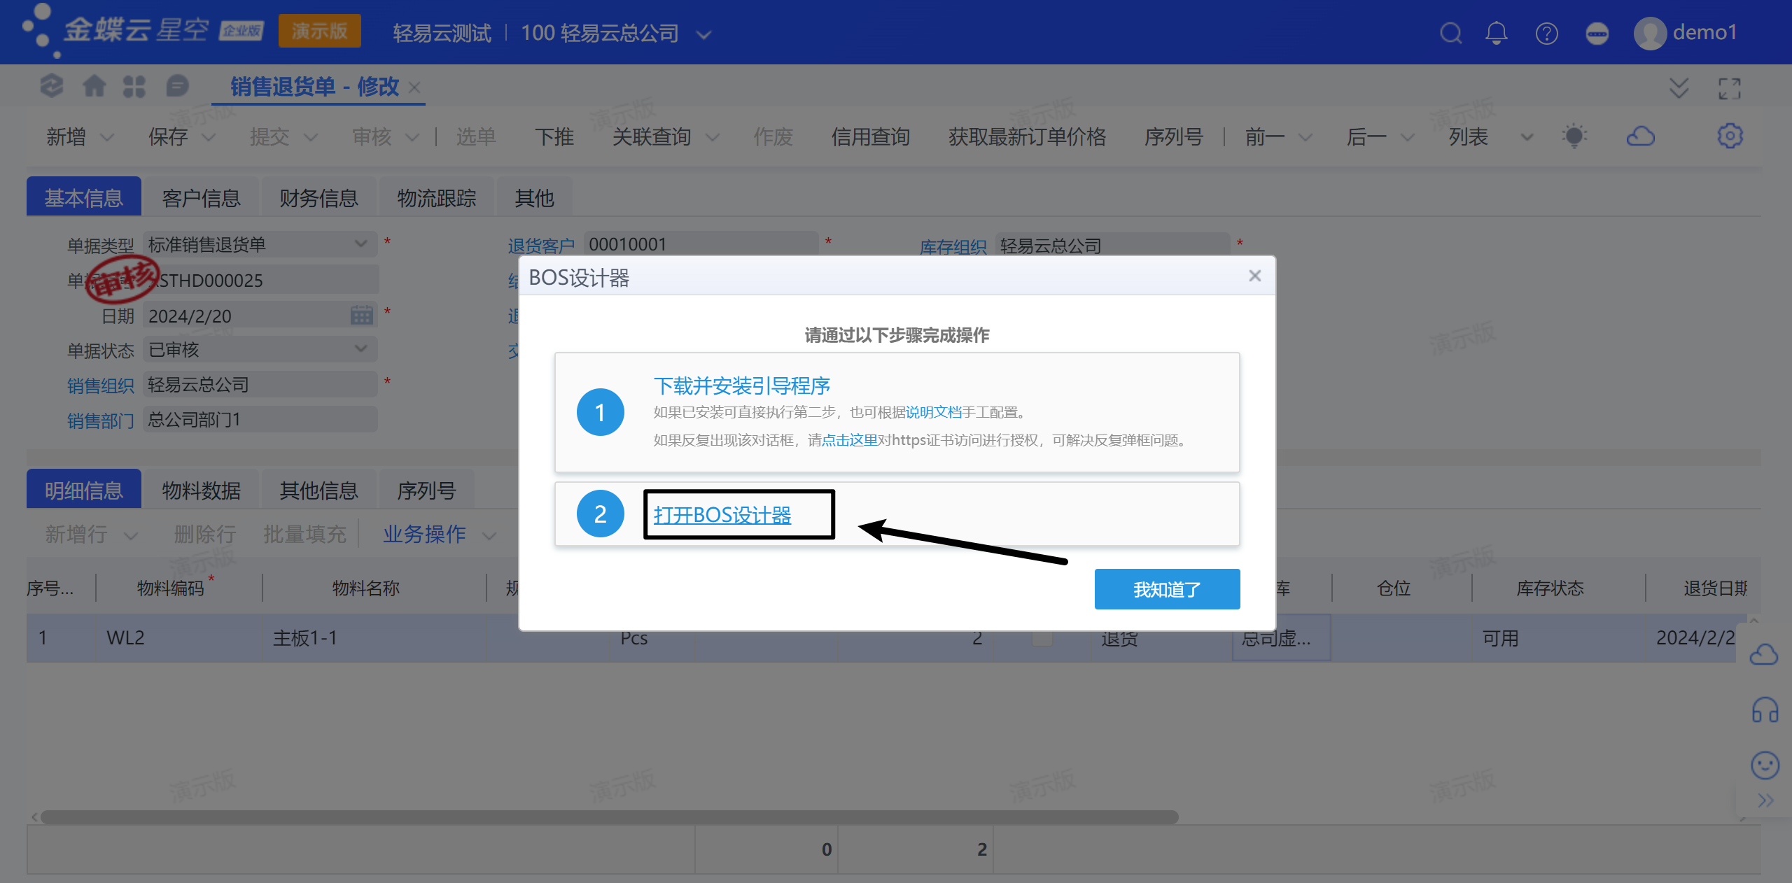The width and height of the screenshot is (1792, 883).
Task: Click the 仓位 column header
Action: click(x=1394, y=588)
